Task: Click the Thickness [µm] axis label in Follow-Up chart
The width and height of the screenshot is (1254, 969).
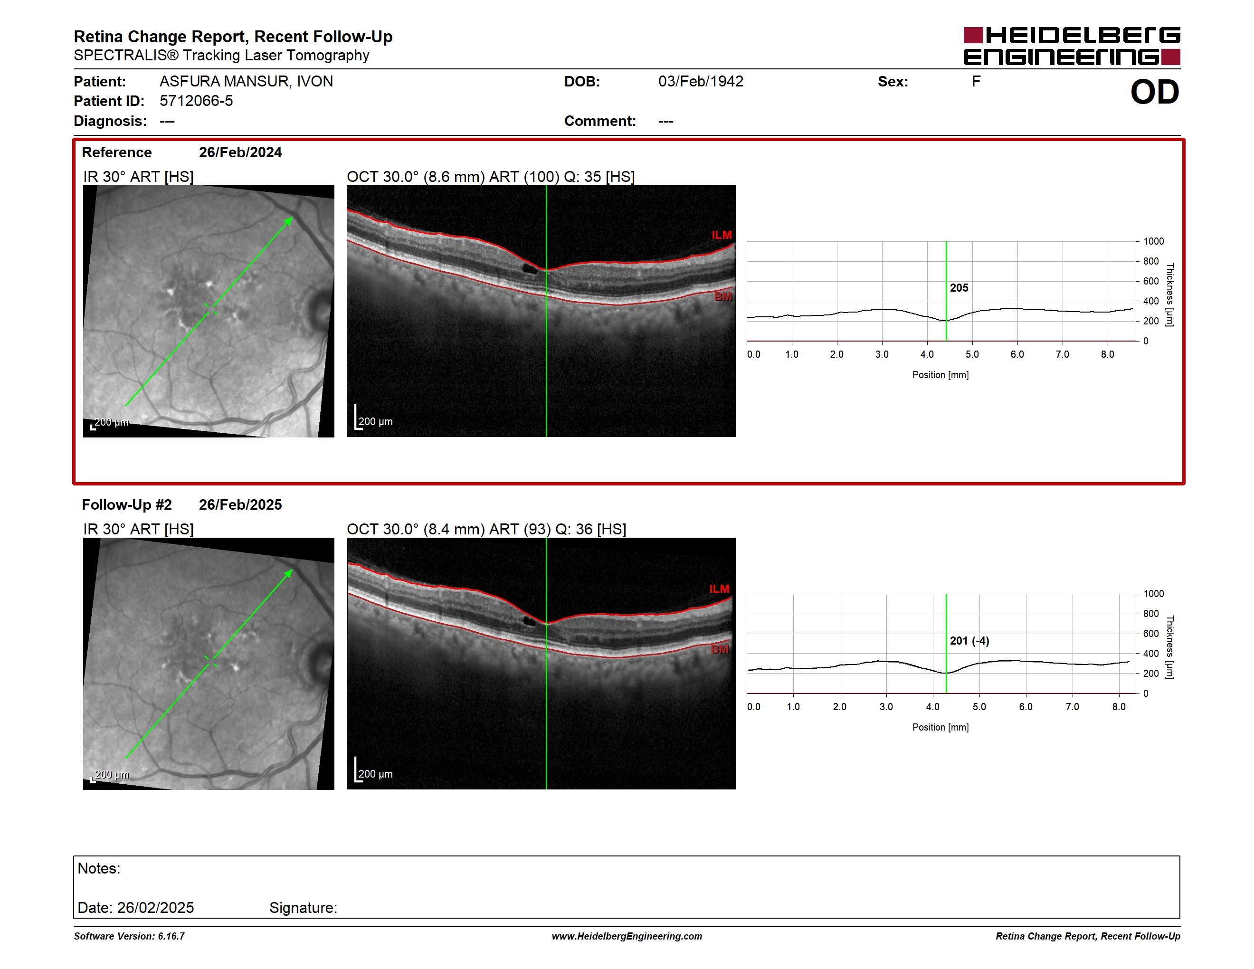Action: tap(1169, 647)
